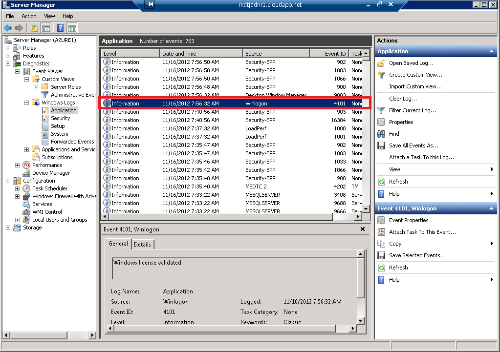Click the Device Manager icon in the tree
The width and height of the screenshot is (500, 352).
27,173
